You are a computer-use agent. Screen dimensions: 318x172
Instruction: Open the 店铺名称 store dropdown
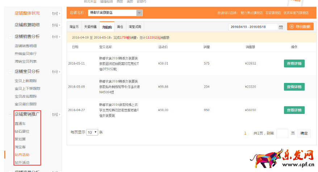(139, 13)
